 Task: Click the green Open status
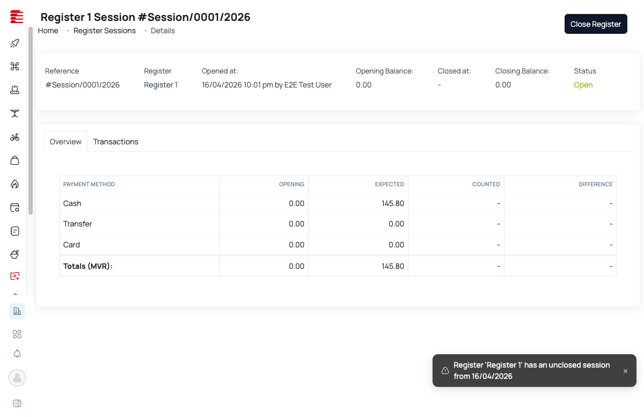(x=583, y=85)
